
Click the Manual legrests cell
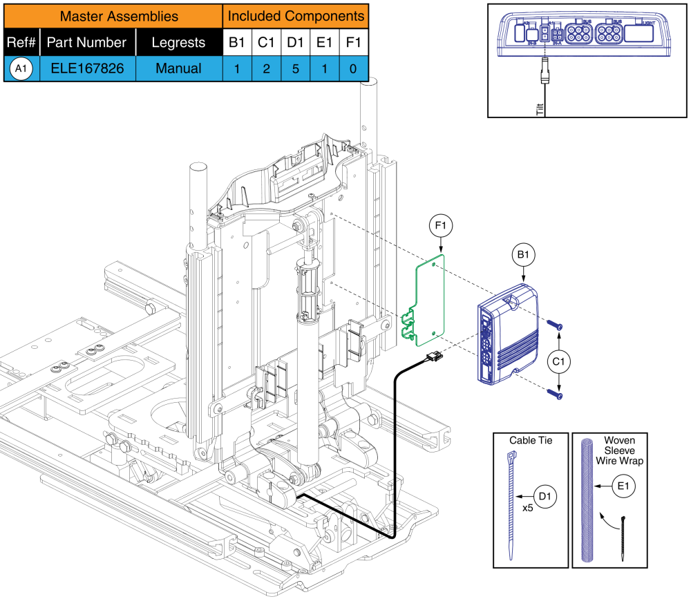tap(178, 68)
